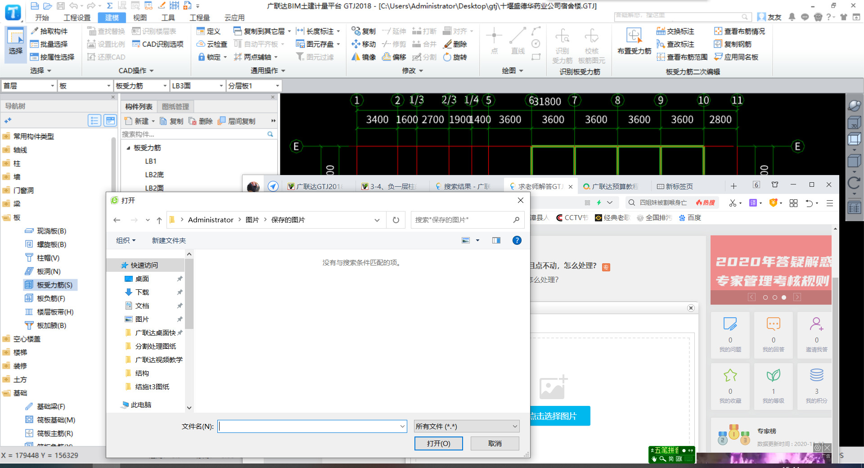Open address path history dropdown in dialog
Image resolution: width=864 pixels, height=468 pixels.
[377, 220]
